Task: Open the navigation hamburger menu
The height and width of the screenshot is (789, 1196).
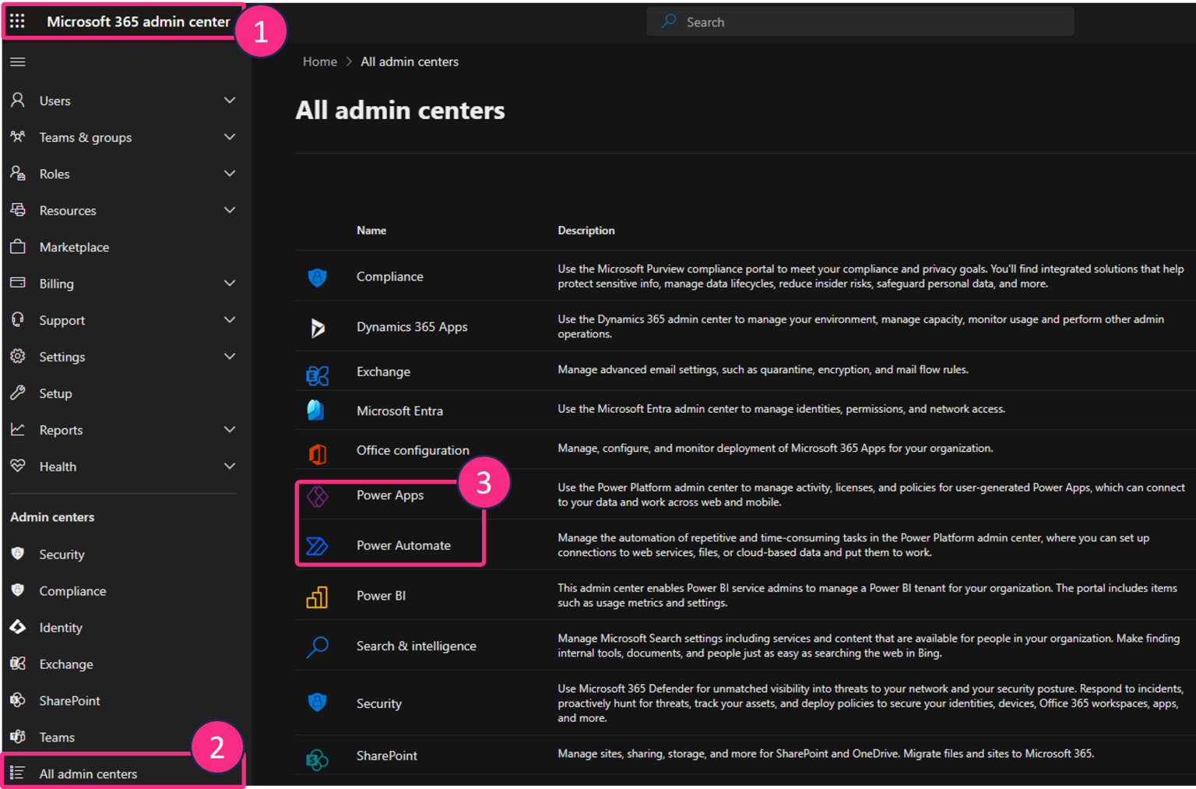Action: tap(17, 62)
